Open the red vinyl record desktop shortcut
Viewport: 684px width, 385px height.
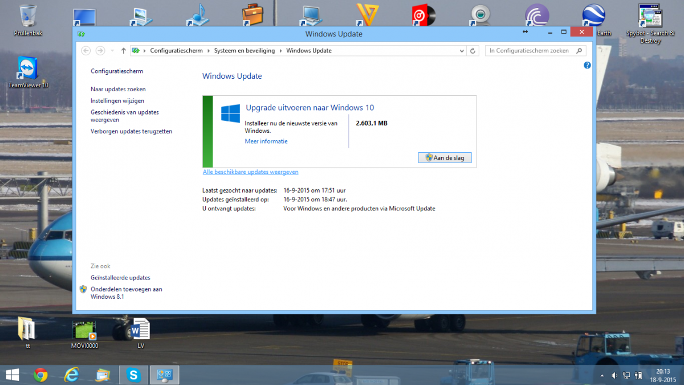click(424, 15)
